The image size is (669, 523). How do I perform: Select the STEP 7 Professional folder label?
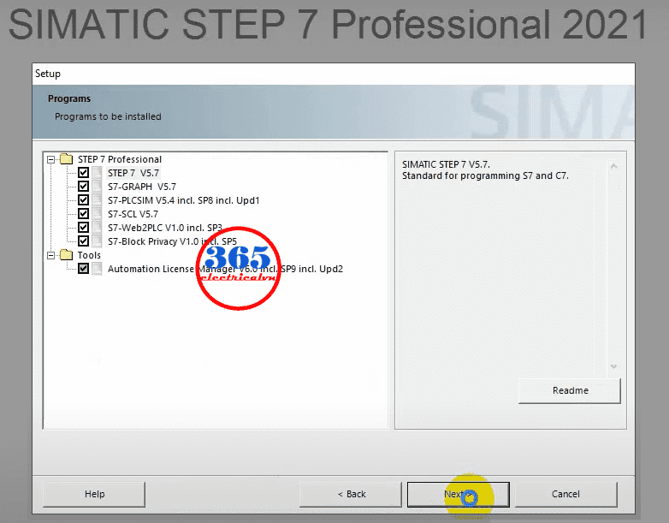[120, 159]
